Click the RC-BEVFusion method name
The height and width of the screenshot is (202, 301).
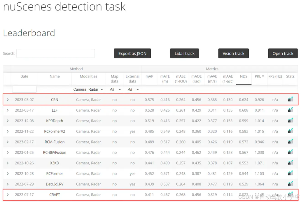[x=55, y=152]
